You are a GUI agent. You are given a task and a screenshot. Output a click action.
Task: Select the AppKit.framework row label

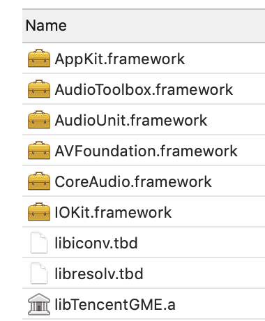(x=120, y=59)
